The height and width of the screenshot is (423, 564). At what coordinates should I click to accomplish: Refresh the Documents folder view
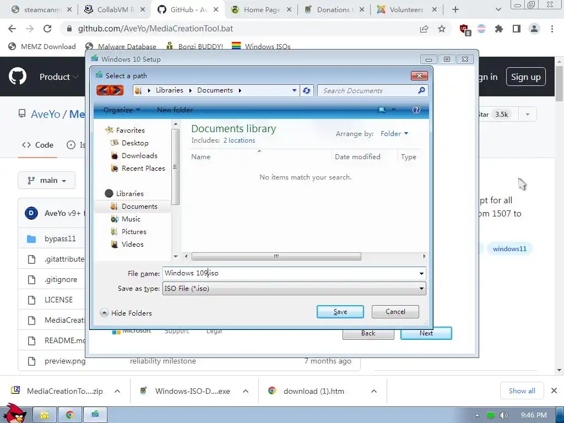click(306, 91)
